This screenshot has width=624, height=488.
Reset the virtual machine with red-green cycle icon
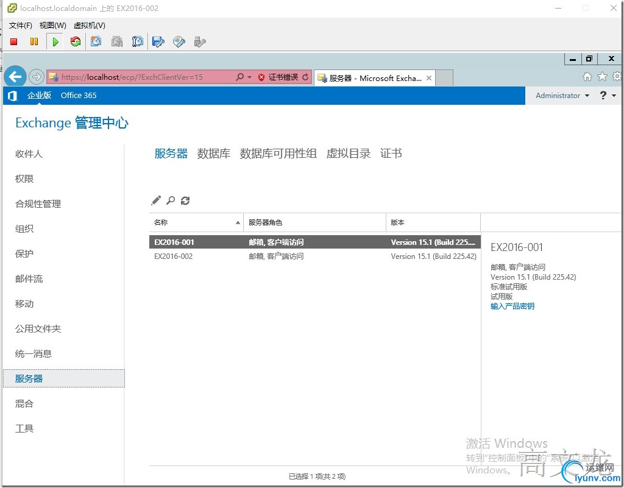[75, 41]
